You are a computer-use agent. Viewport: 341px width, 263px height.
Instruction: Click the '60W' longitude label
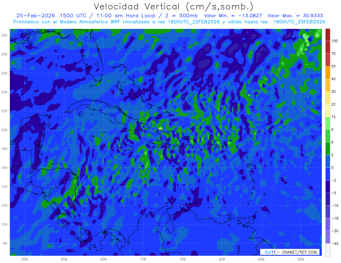coord(261,260)
